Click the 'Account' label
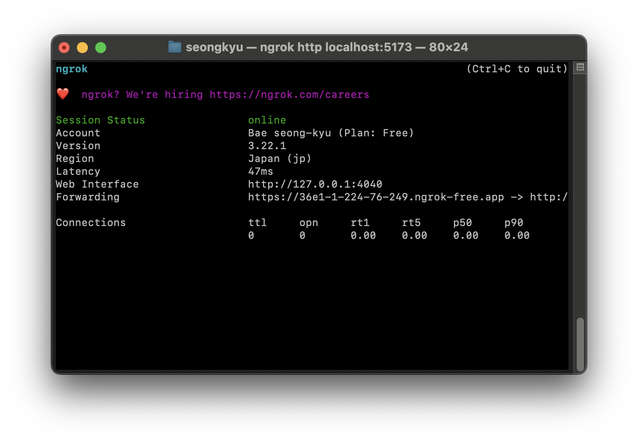This screenshot has height=442, width=638. tap(78, 133)
